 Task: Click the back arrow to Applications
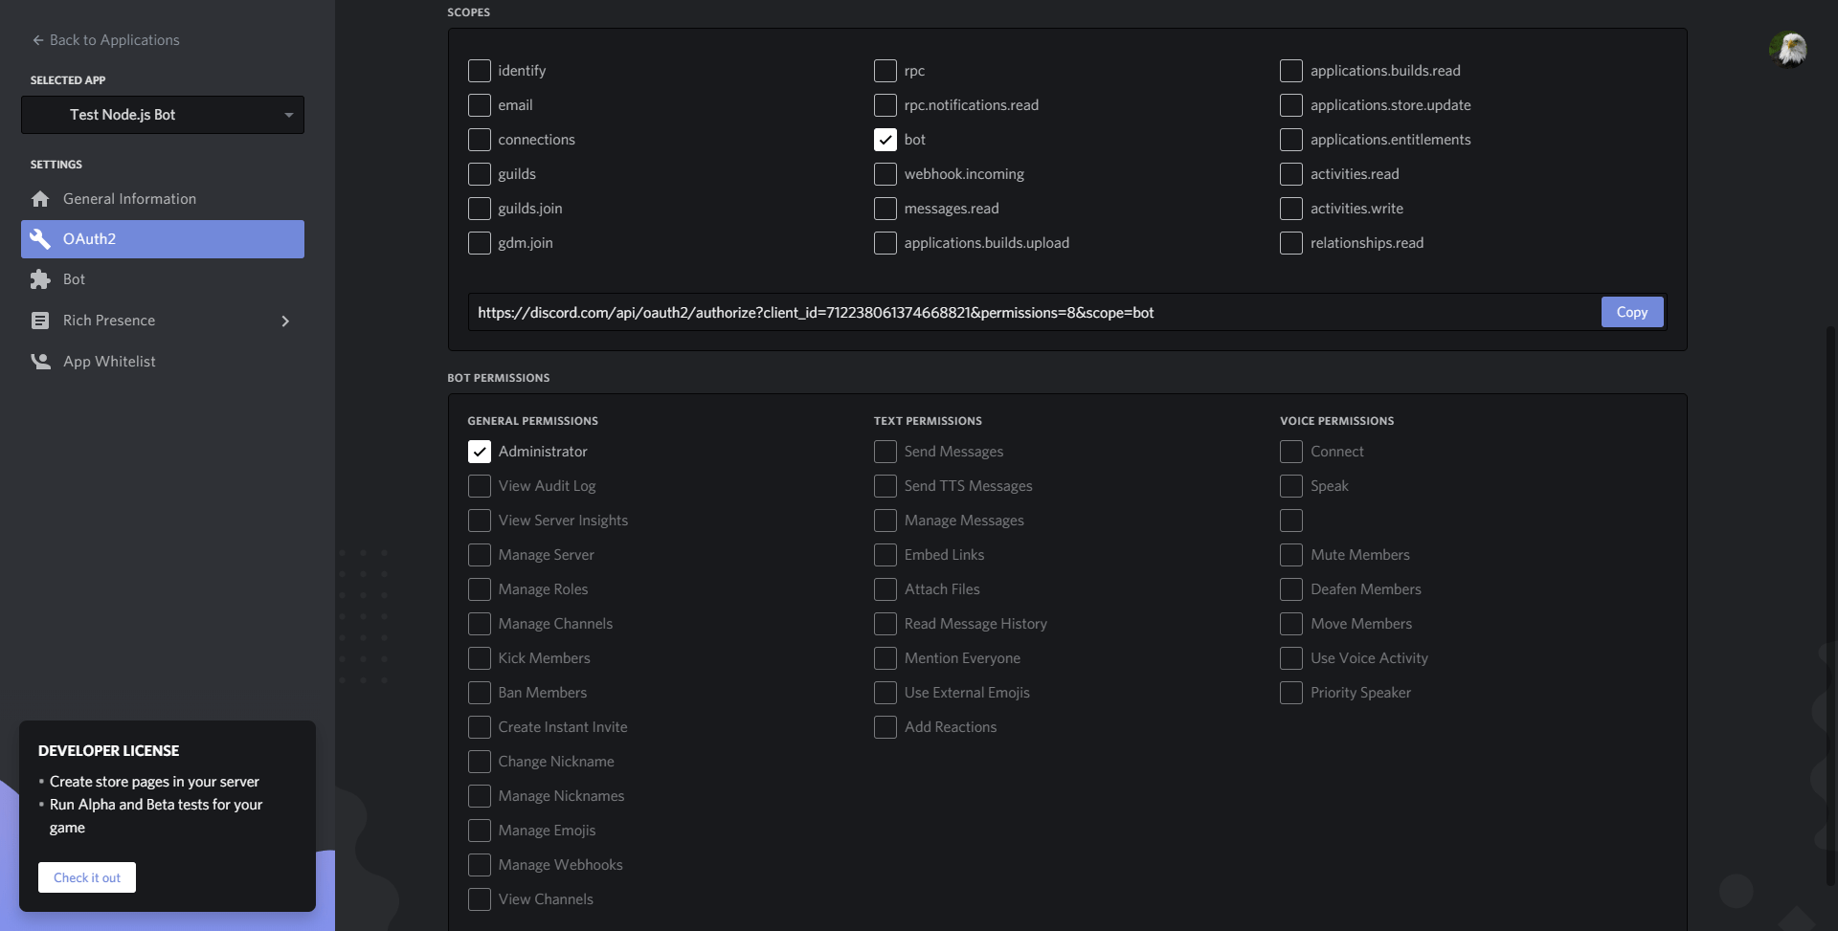(x=38, y=40)
